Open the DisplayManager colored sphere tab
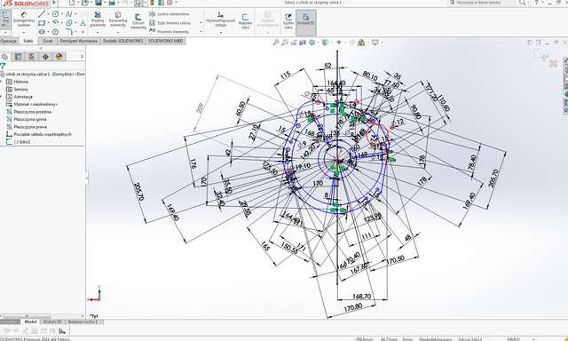Screen dimensions: 568x341 [x=59, y=57]
